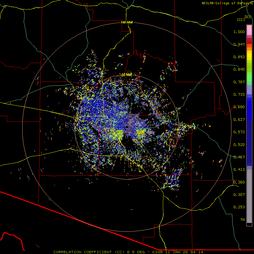This screenshot has height=254, width=254.
Task: Click the 0.467 value on the color scale
Action: [x=239, y=157]
